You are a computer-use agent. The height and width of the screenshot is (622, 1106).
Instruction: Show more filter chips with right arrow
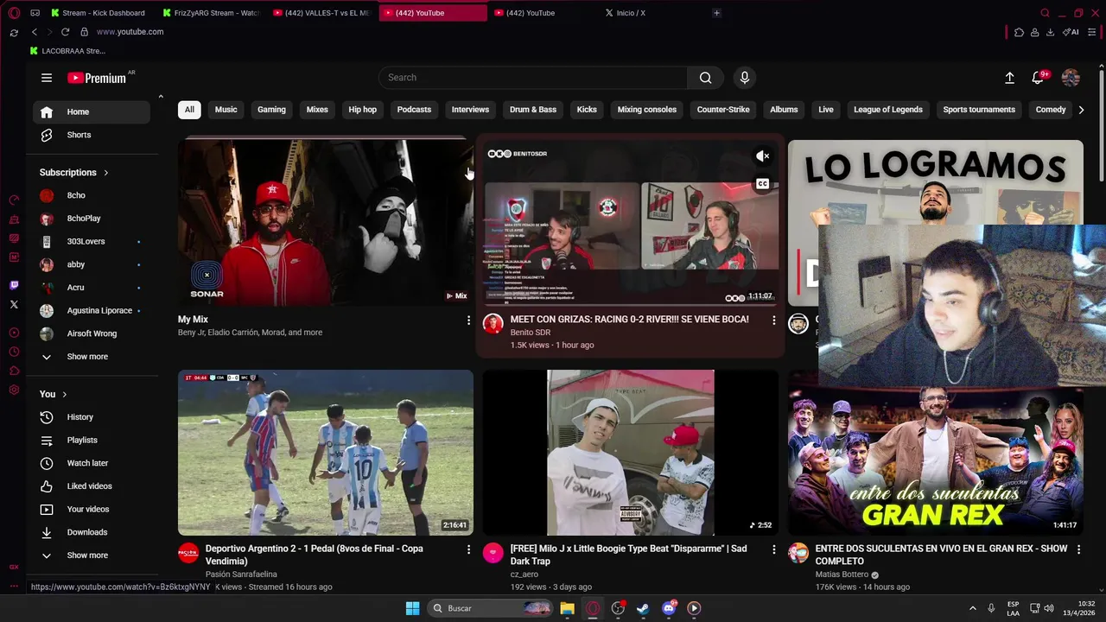tap(1080, 110)
